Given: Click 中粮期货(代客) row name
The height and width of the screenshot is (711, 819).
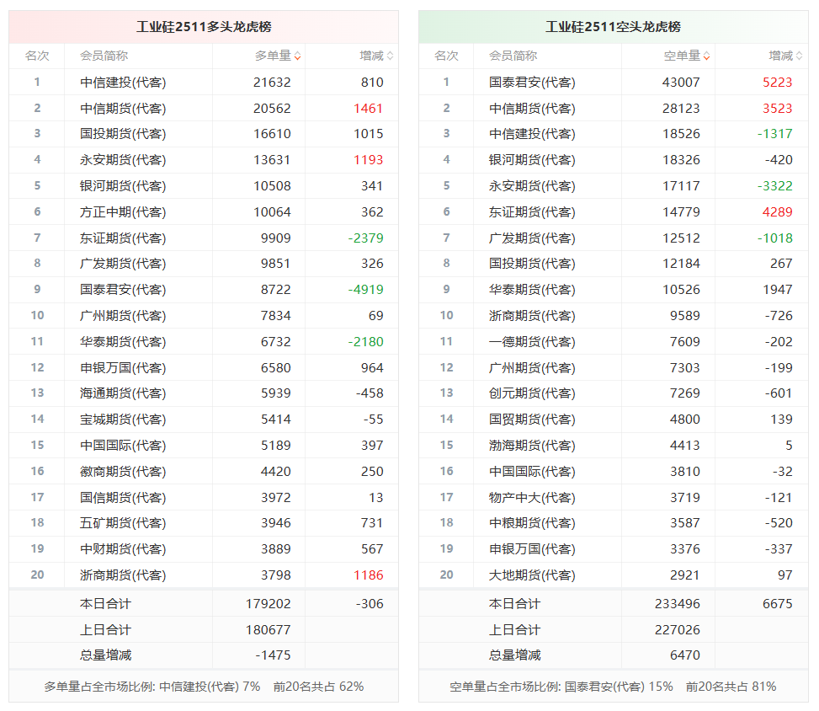Looking at the screenshot, I should tap(532, 523).
